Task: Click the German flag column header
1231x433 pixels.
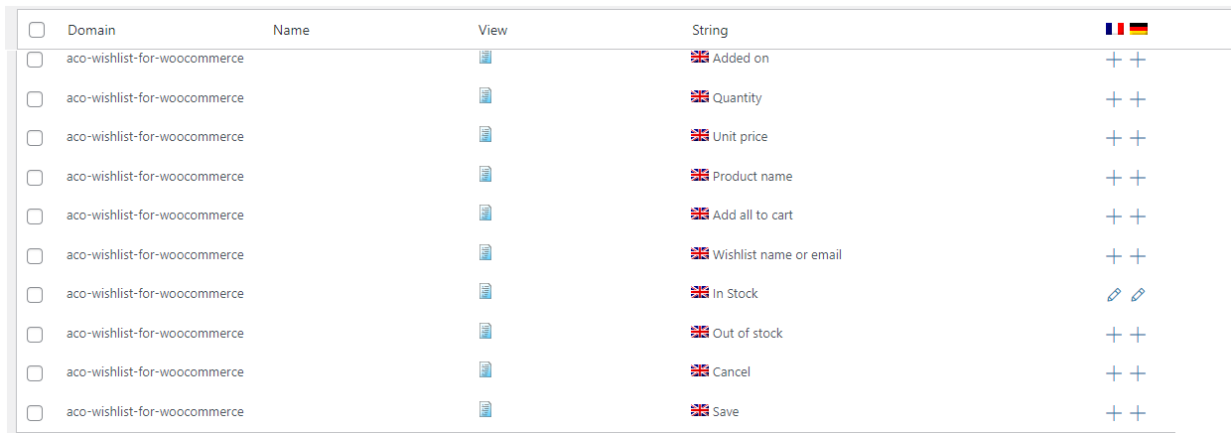Action: (x=1139, y=29)
